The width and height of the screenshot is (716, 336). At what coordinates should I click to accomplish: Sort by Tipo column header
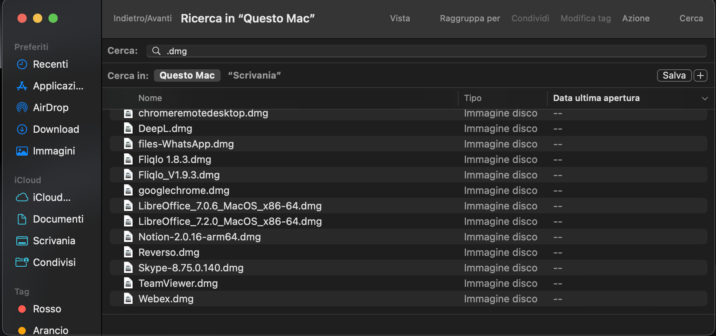473,98
